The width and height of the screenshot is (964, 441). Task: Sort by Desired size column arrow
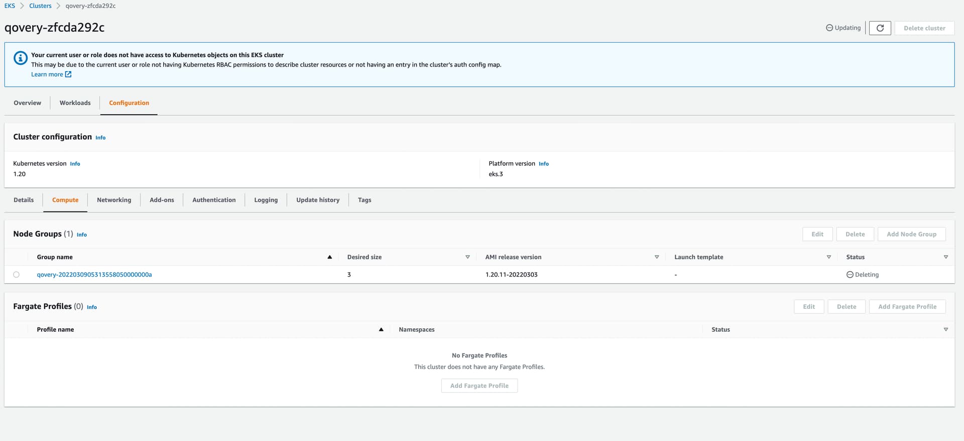(467, 257)
